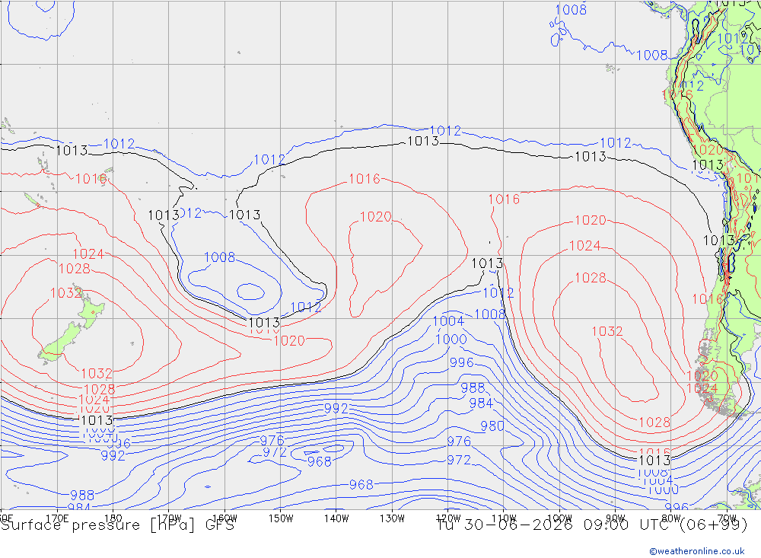Click the 170E longitude label

57,518
